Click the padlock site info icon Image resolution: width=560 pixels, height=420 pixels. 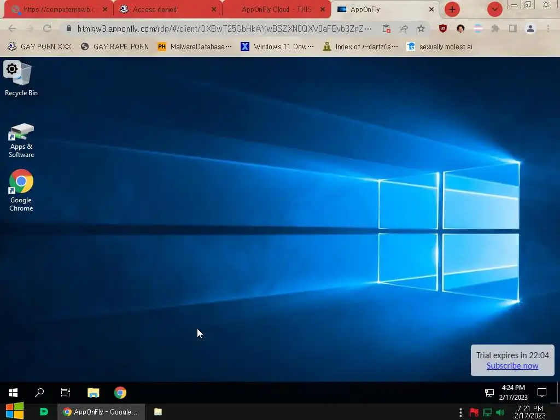click(x=69, y=28)
